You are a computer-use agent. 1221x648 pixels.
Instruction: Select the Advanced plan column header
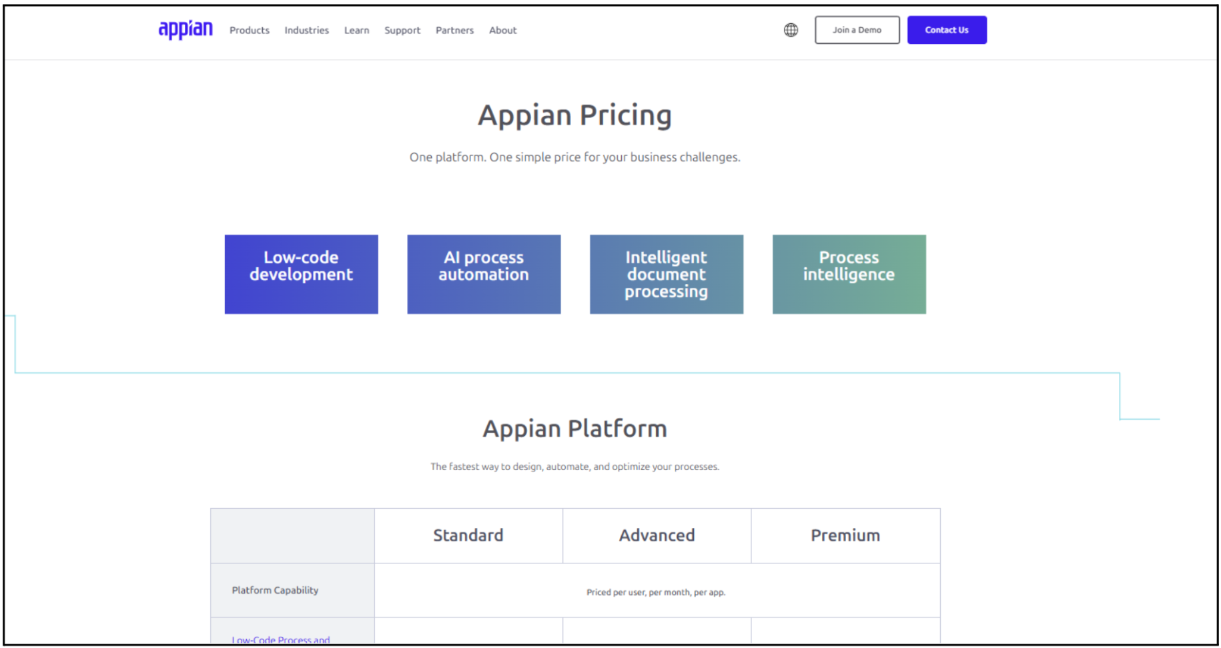tap(657, 535)
